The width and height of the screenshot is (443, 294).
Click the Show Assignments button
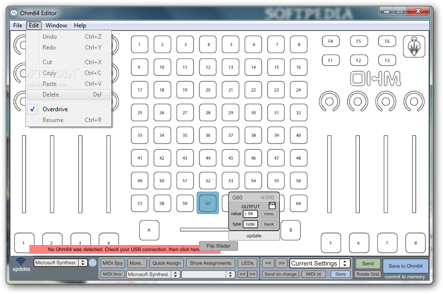[211, 263]
